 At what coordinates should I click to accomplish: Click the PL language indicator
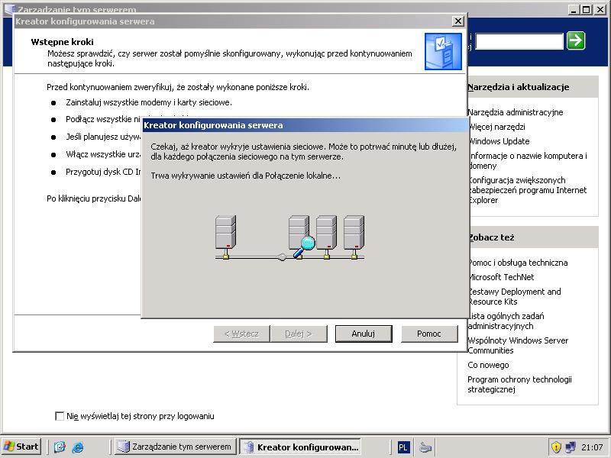(403, 447)
